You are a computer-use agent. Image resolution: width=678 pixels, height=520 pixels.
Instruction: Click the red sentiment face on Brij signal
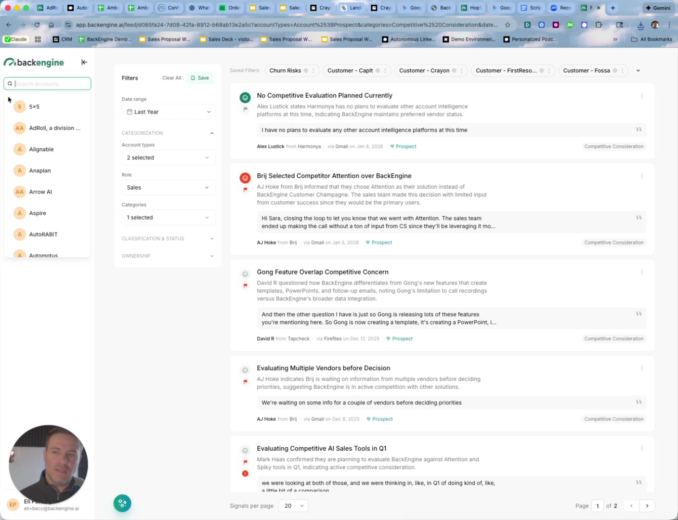tap(245, 178)
